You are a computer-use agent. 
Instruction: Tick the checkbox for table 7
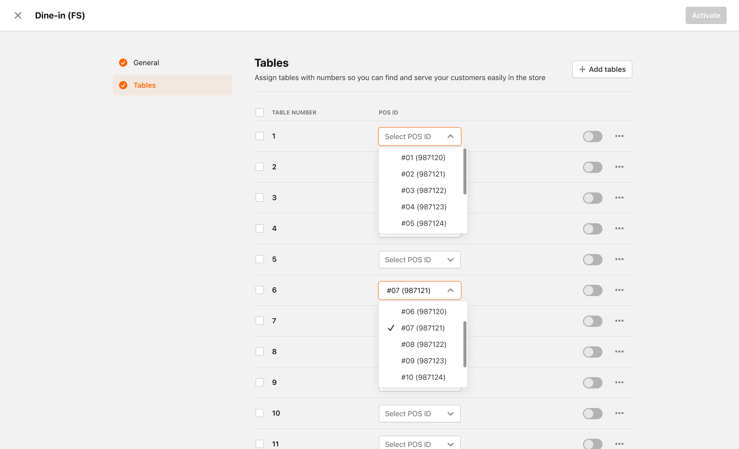(x=260, y=321)
